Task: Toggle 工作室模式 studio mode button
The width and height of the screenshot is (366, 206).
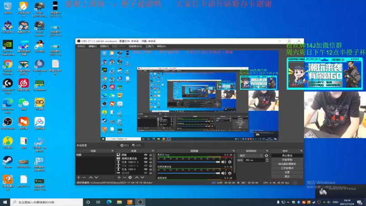Action: pos(287,168)
